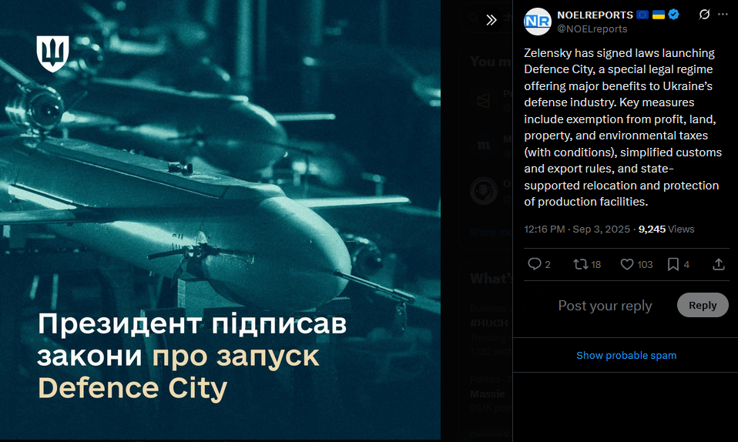Collapse the side panel with double chevron

coord(491,20)
